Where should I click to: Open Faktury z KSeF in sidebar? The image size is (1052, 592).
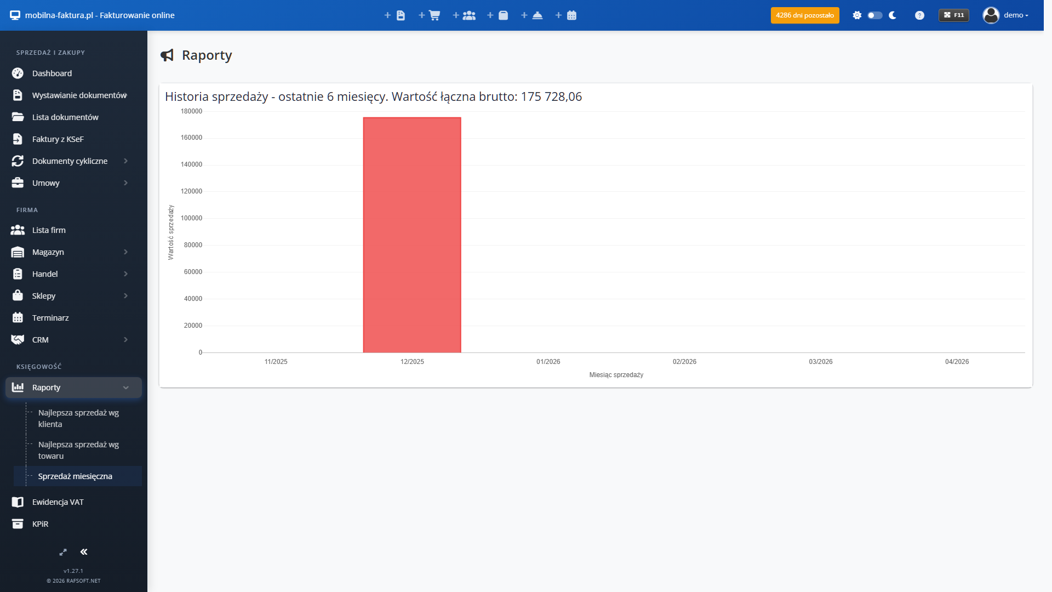tap(73, 139)
